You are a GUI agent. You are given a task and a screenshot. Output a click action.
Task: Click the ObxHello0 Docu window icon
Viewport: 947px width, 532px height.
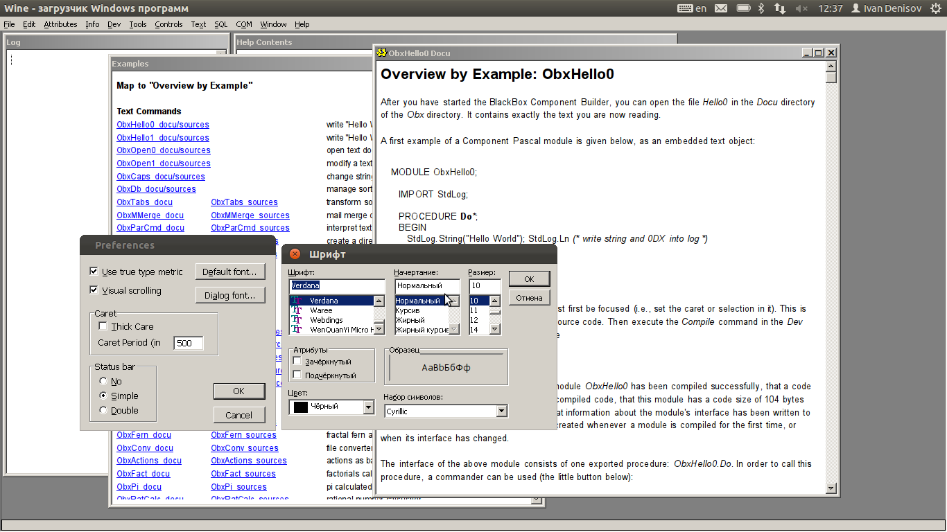tap(381, 53)
